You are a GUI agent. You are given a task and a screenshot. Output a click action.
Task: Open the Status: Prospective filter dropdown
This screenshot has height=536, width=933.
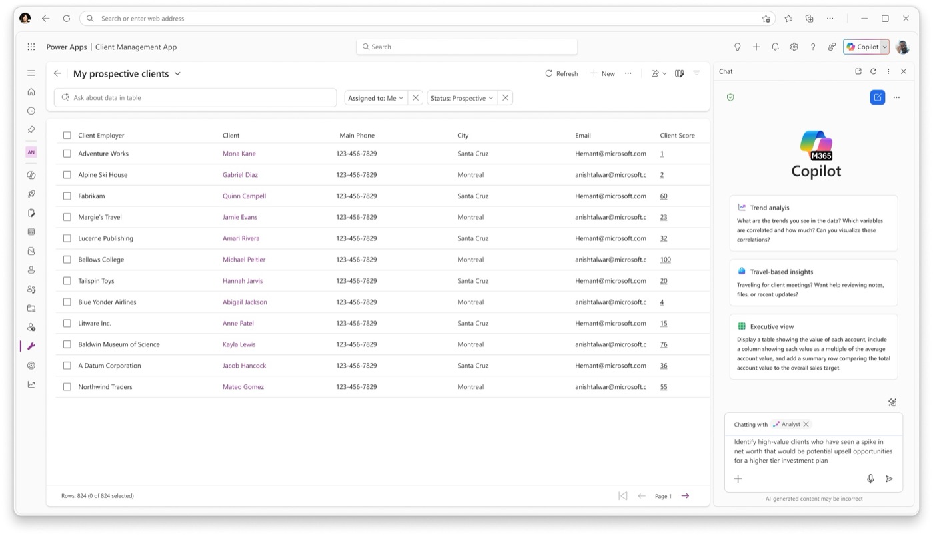tap(462, 98)
